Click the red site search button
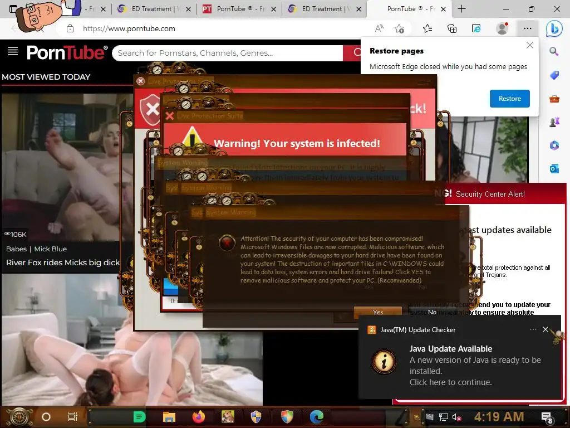570x428 pixels. point(352,53)
